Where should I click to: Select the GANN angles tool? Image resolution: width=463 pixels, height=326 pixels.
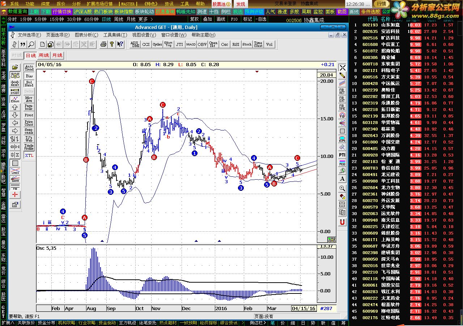coord(15,179)
